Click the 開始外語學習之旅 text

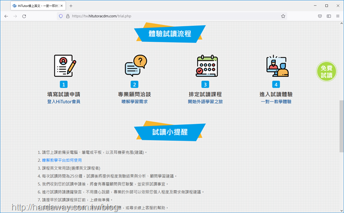point(205,101)
